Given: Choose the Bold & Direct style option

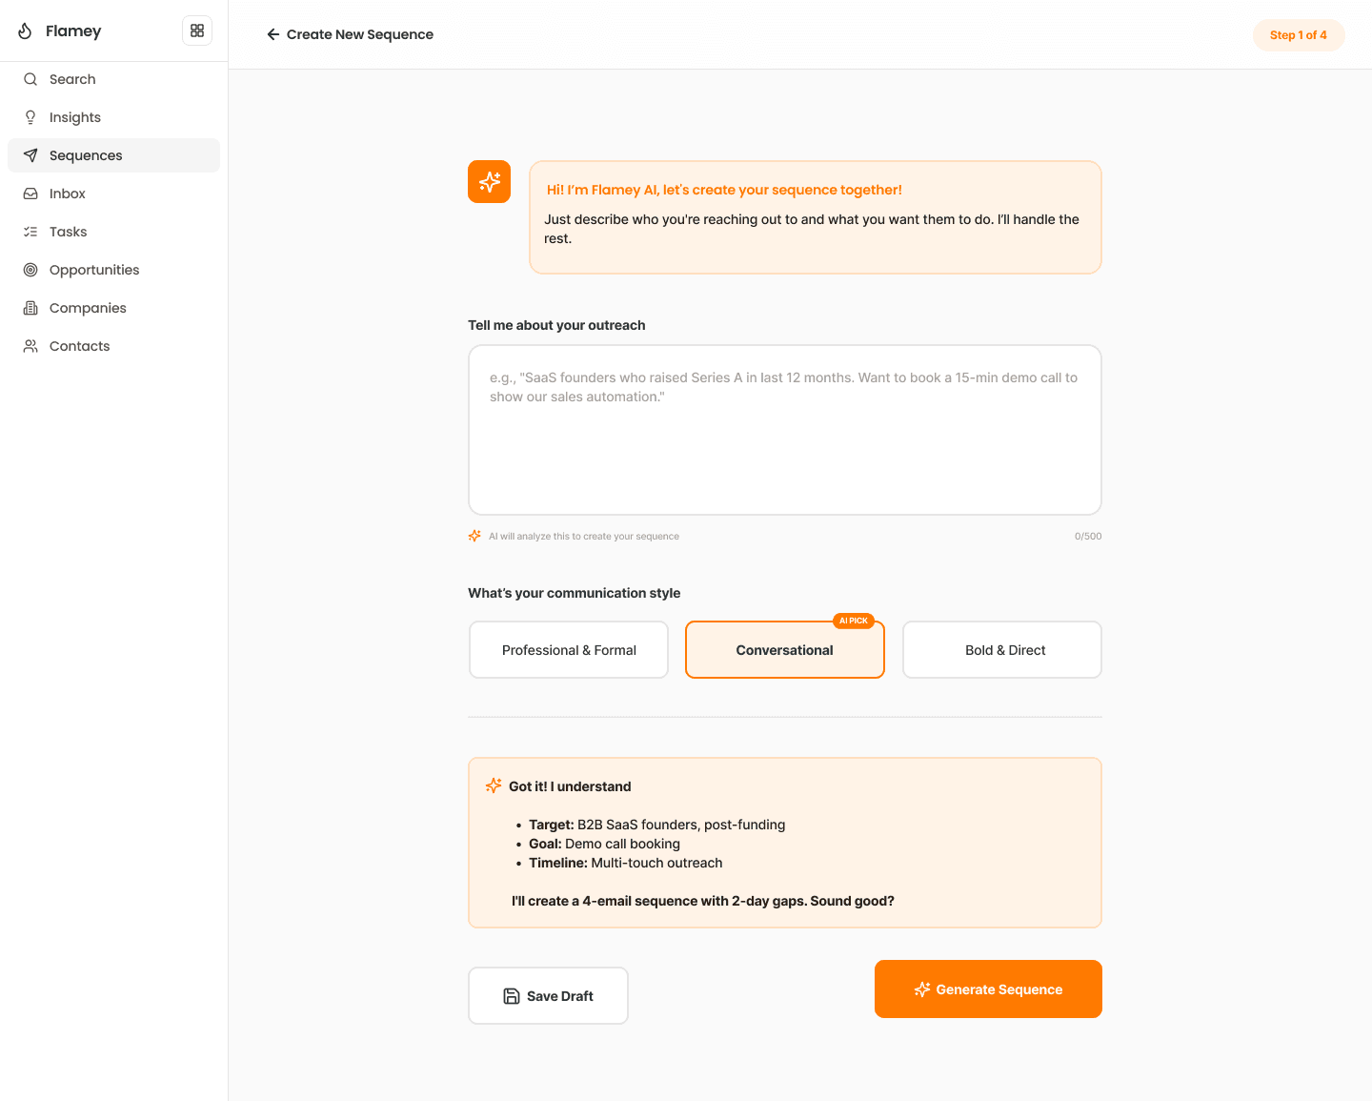Looking at the screenshot, I should (x=1002, y=650).
